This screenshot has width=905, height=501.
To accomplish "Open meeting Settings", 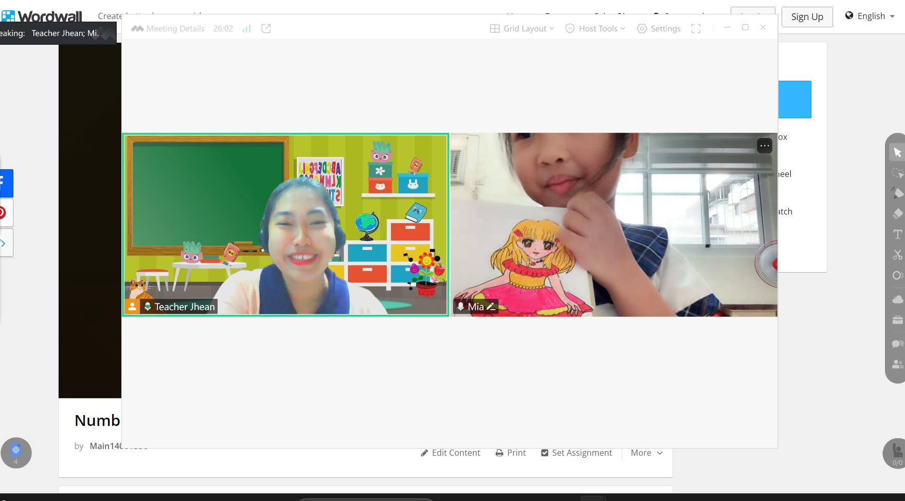I will (659, 29).
